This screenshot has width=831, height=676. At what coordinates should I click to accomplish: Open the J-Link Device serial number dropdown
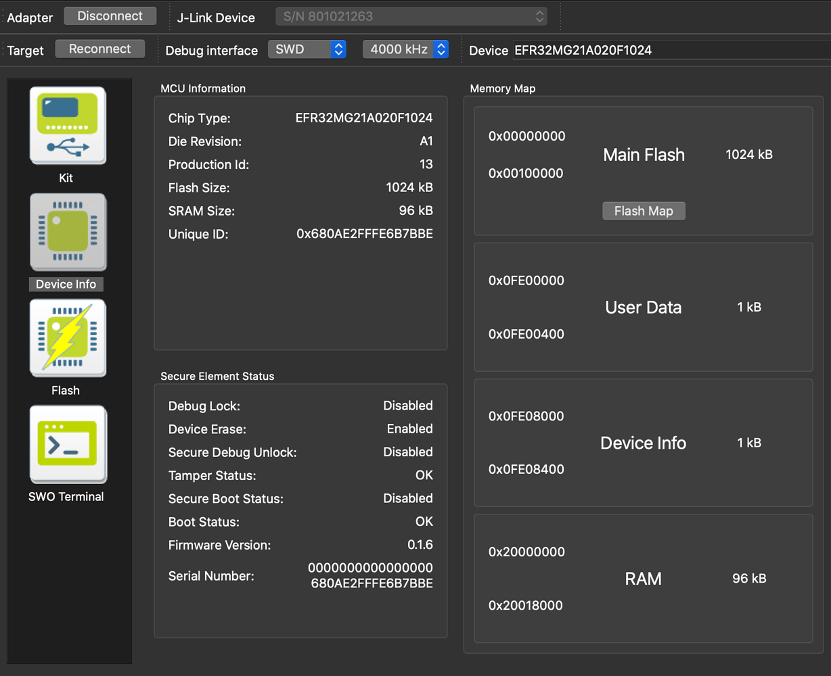[411, 16]
